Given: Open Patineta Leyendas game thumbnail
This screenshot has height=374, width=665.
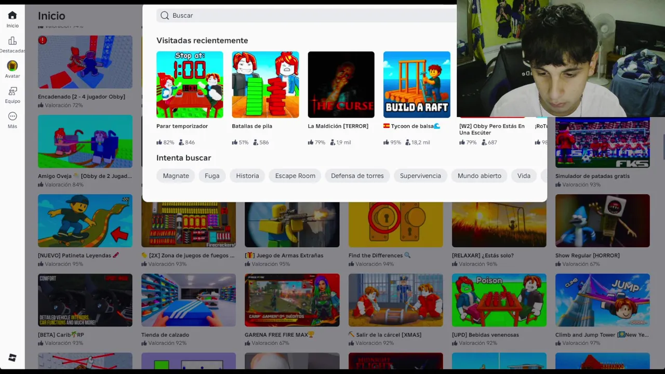Looking at the screenshot, I should (x=85, y=221).
